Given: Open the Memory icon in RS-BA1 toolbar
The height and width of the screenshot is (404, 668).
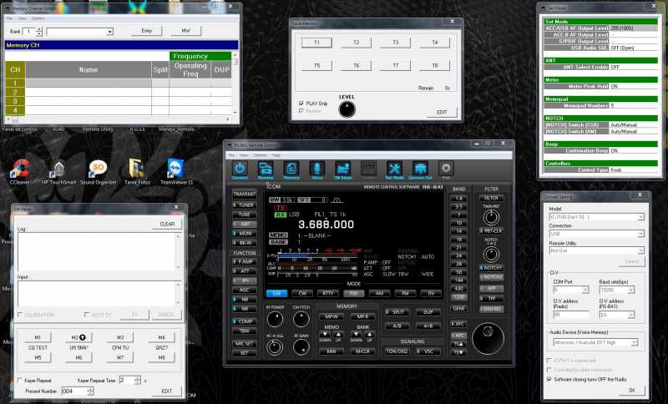Looking at the screenshot, I should [x=291, y=169].
